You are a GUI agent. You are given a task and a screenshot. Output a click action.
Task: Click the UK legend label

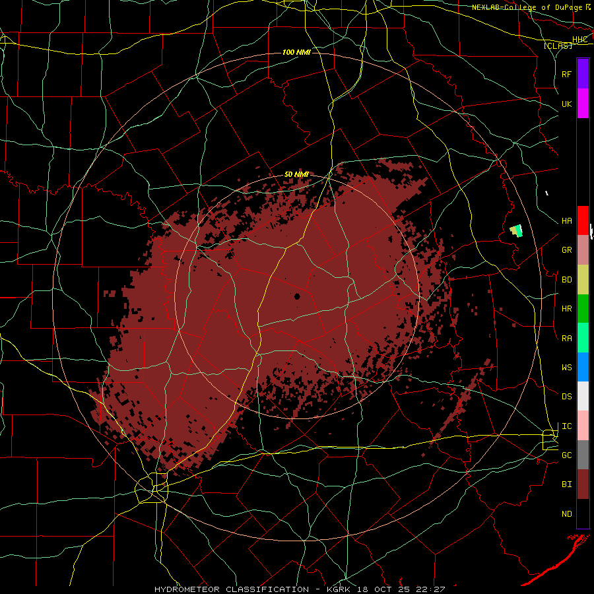[x=567, y=104]
